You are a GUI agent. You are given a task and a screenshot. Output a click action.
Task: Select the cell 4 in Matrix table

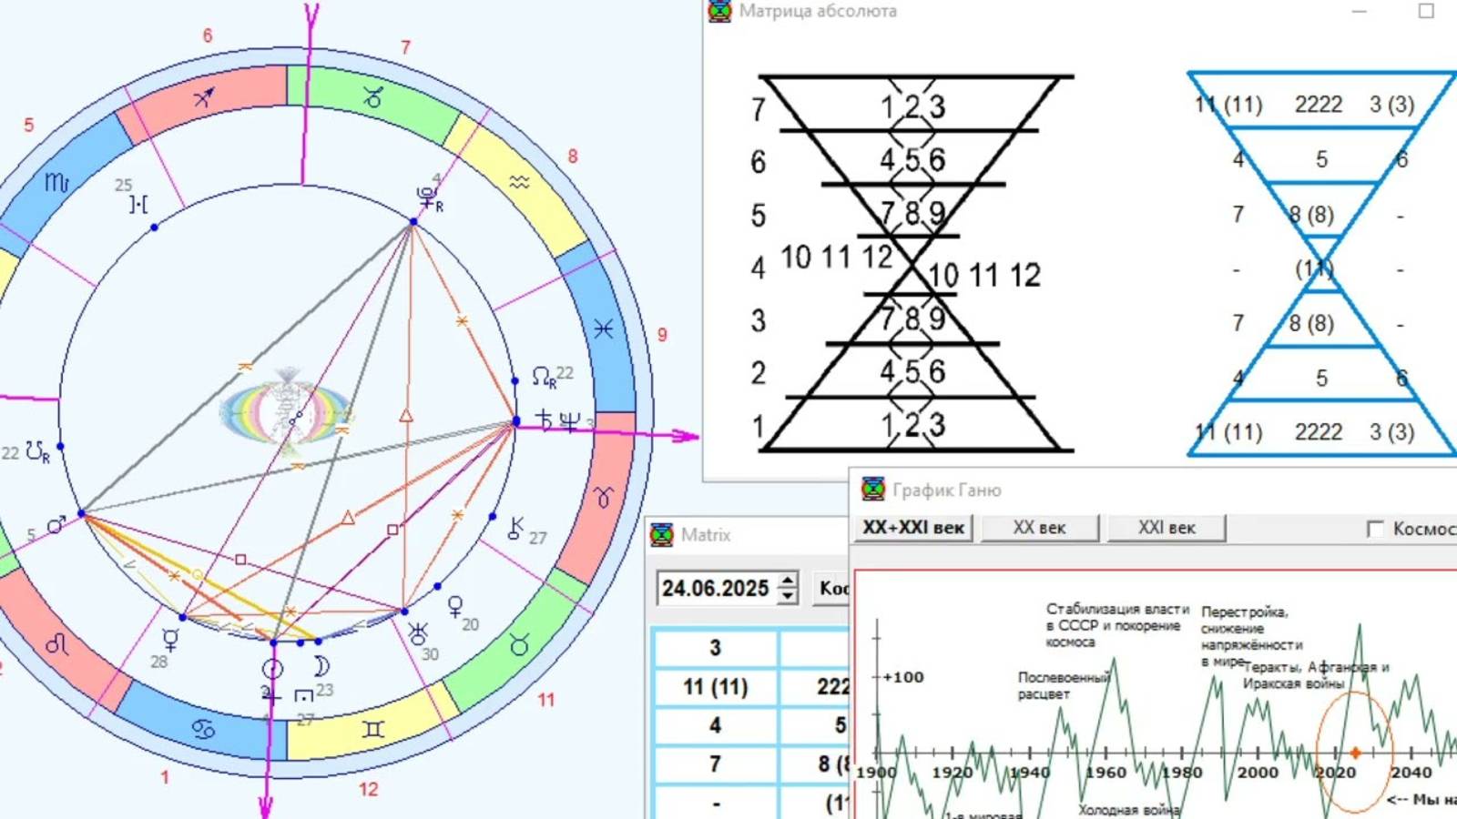(715, 725)
